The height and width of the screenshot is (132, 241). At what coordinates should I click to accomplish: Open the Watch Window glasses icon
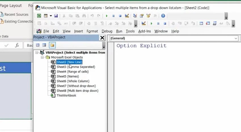pyautogui.click(x=215, y=23)
